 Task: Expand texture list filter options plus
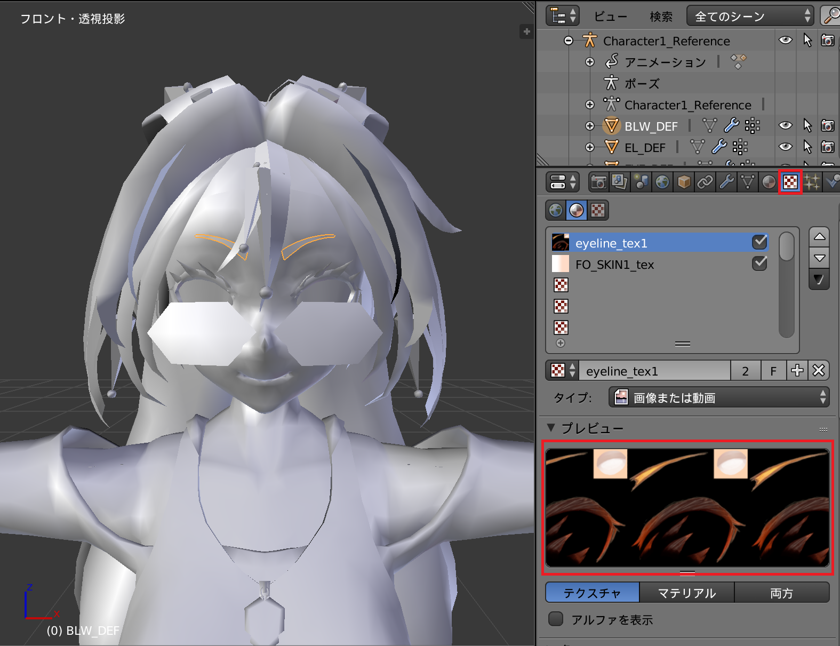[x=561, y=343]
